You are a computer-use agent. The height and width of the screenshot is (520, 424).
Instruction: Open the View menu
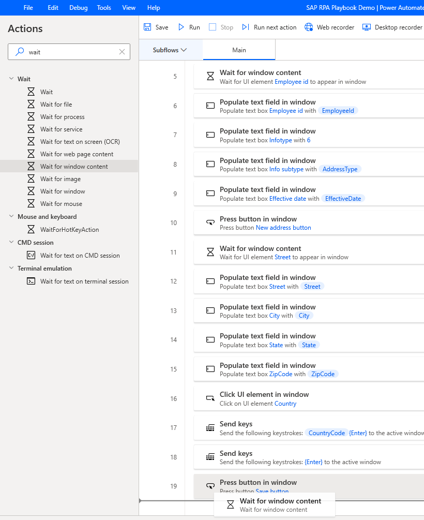click(129, 8)
